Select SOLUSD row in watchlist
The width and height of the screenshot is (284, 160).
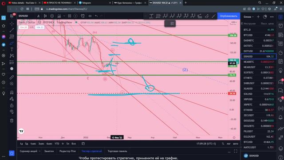pyautogui.click(x=259, y=94)
